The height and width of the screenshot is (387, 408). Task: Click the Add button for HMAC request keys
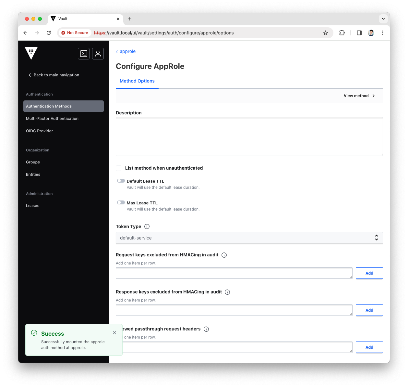pyautogui.click(x=369, y=273)
